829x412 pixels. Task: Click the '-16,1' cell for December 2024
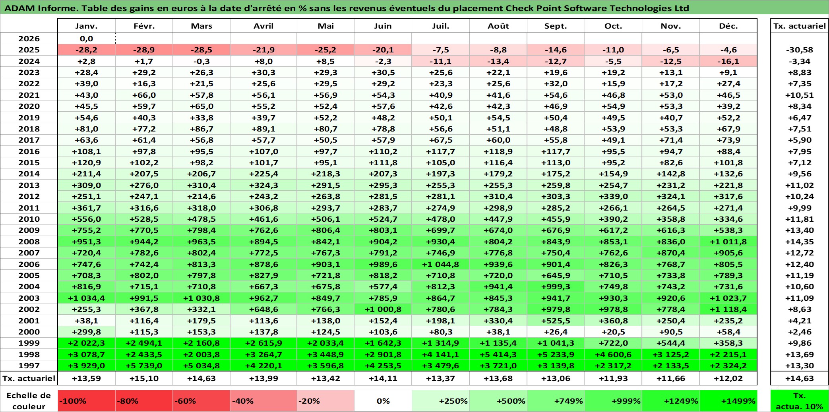click(x=728, y=61)
